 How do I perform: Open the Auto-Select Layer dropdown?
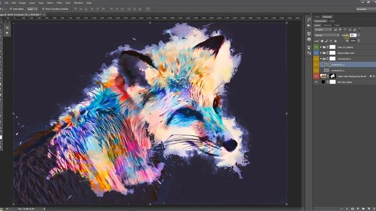coord(32,9)
